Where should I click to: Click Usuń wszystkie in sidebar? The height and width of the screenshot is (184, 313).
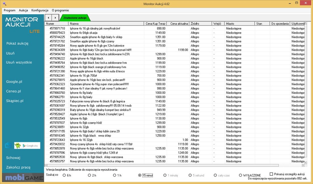click(x=19, y=62)
